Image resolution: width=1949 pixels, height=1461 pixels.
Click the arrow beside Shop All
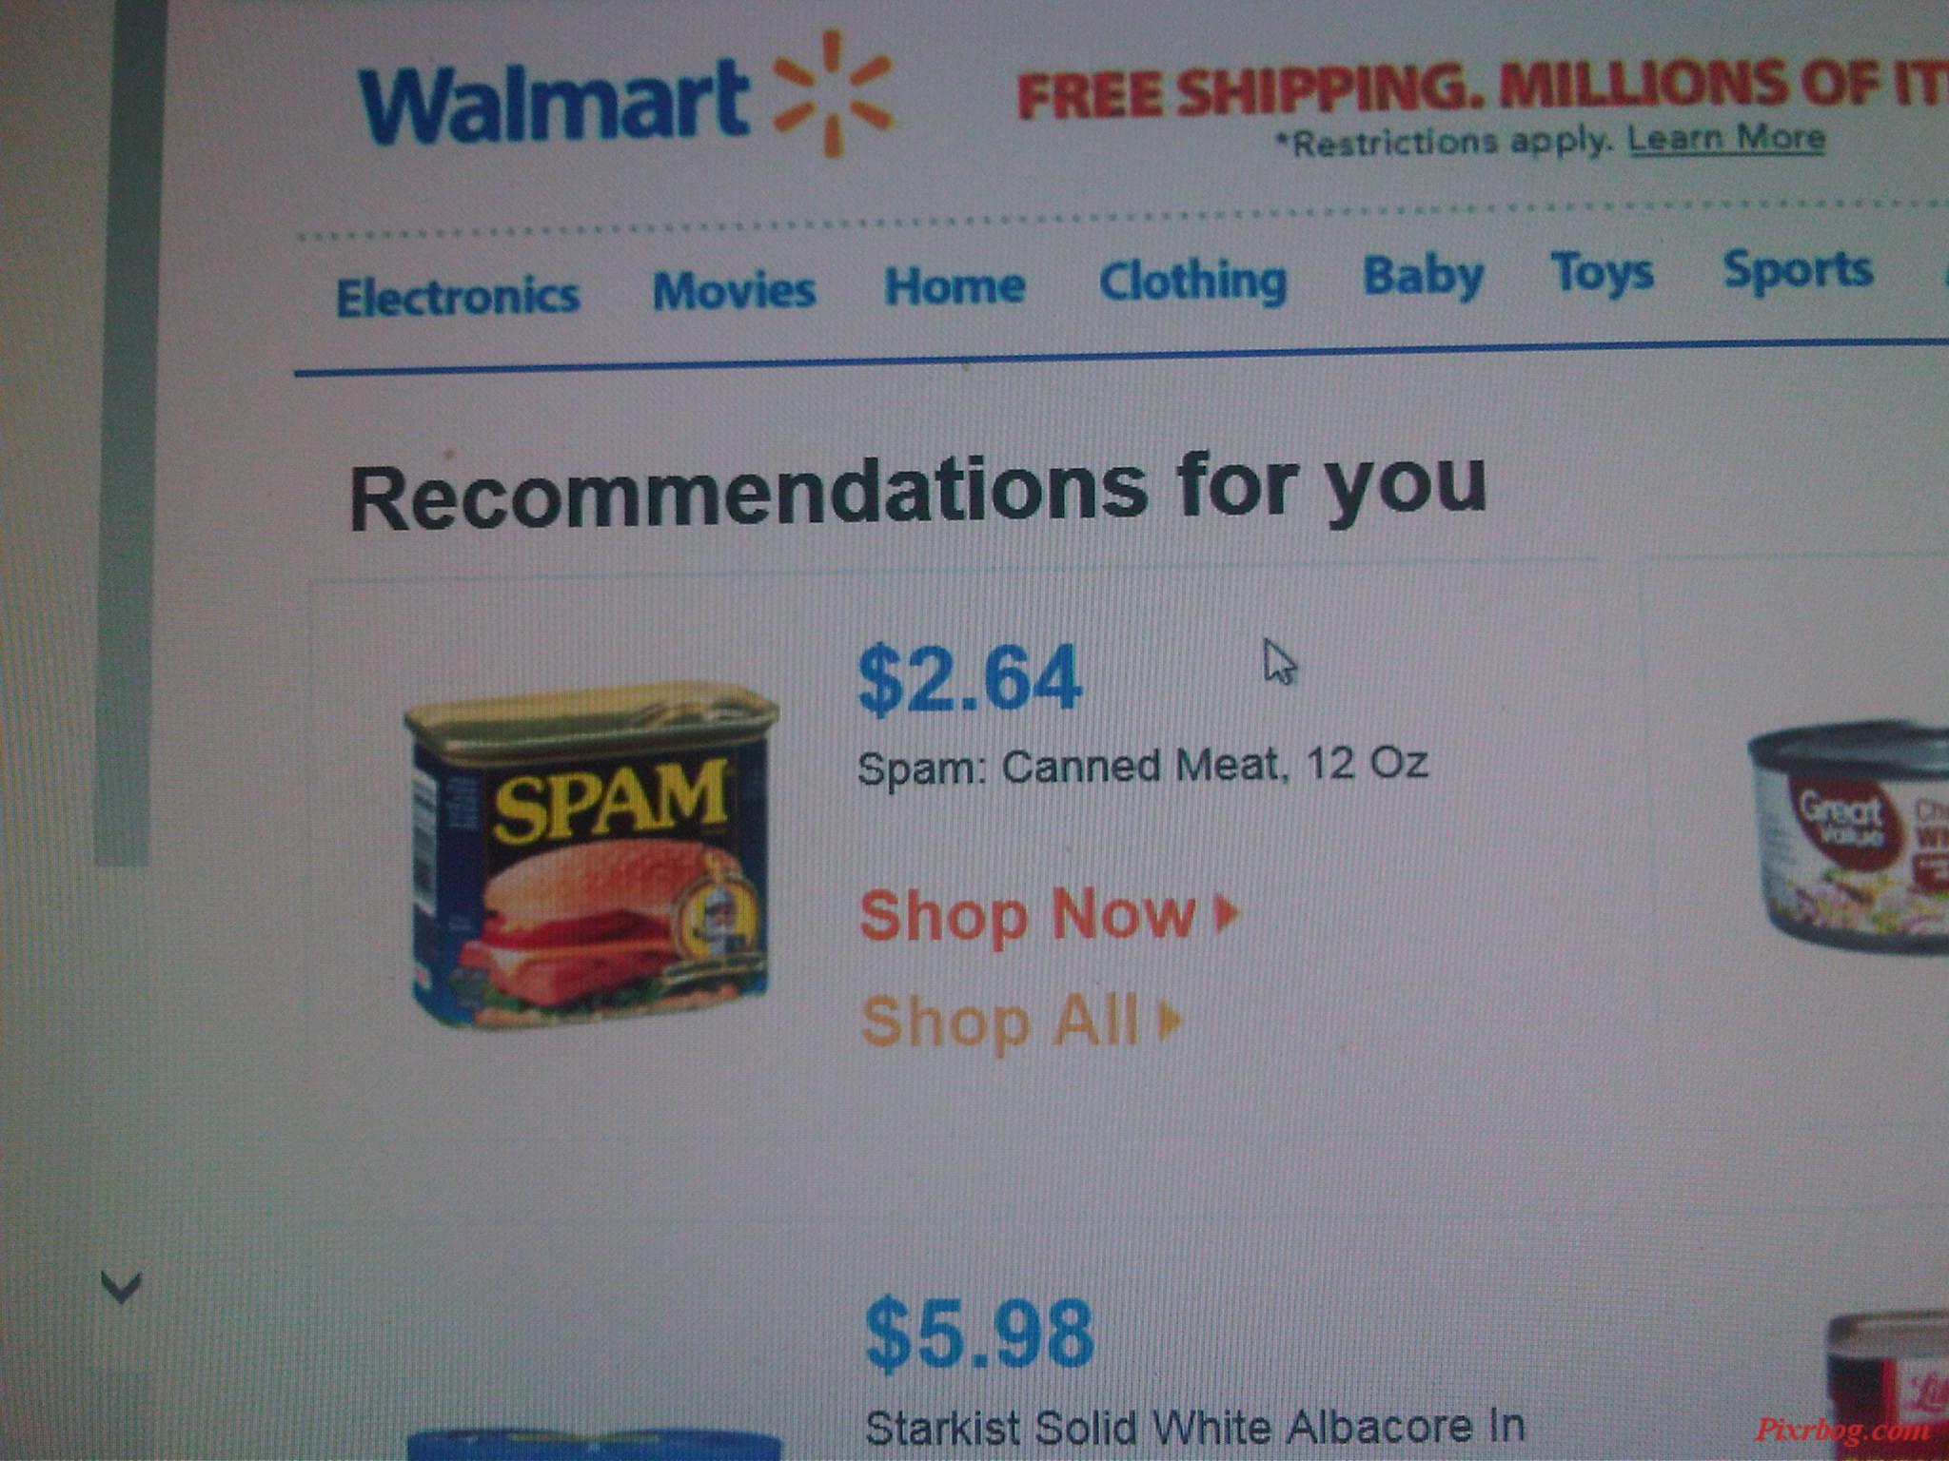point(1170,1021)
